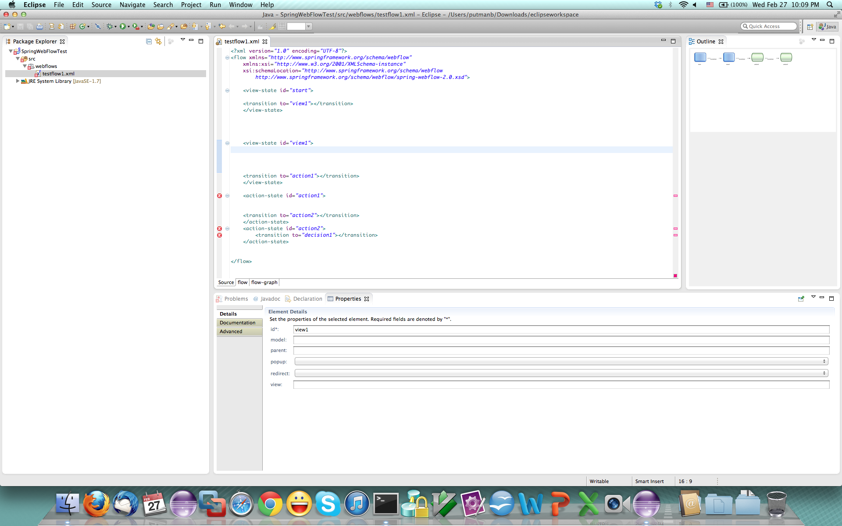842x526 pixels.
Task: Click Collapse All in Package Explorer
Action: point(149,41)
